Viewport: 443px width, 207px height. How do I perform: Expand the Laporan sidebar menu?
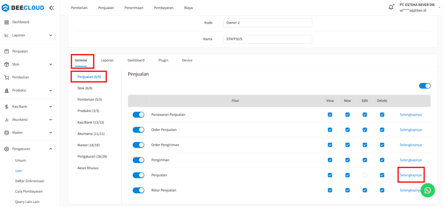click(51, 35)
